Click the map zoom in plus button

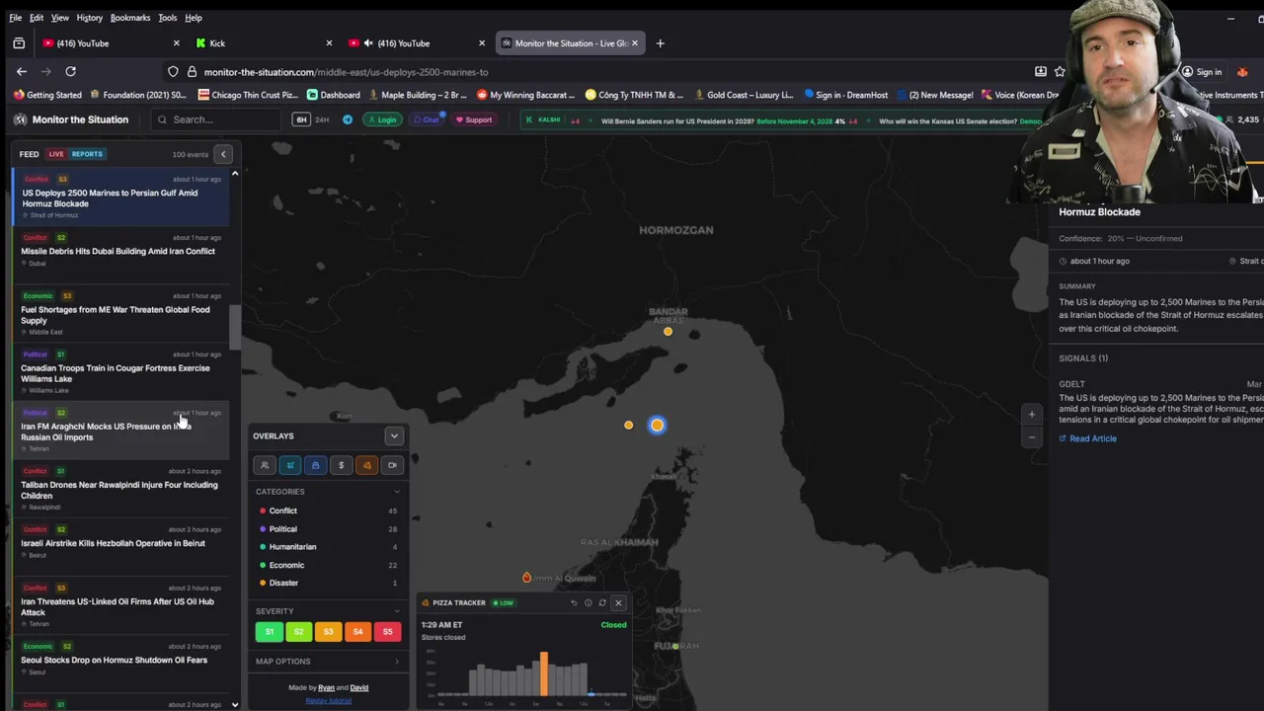tap(1031, 415)
